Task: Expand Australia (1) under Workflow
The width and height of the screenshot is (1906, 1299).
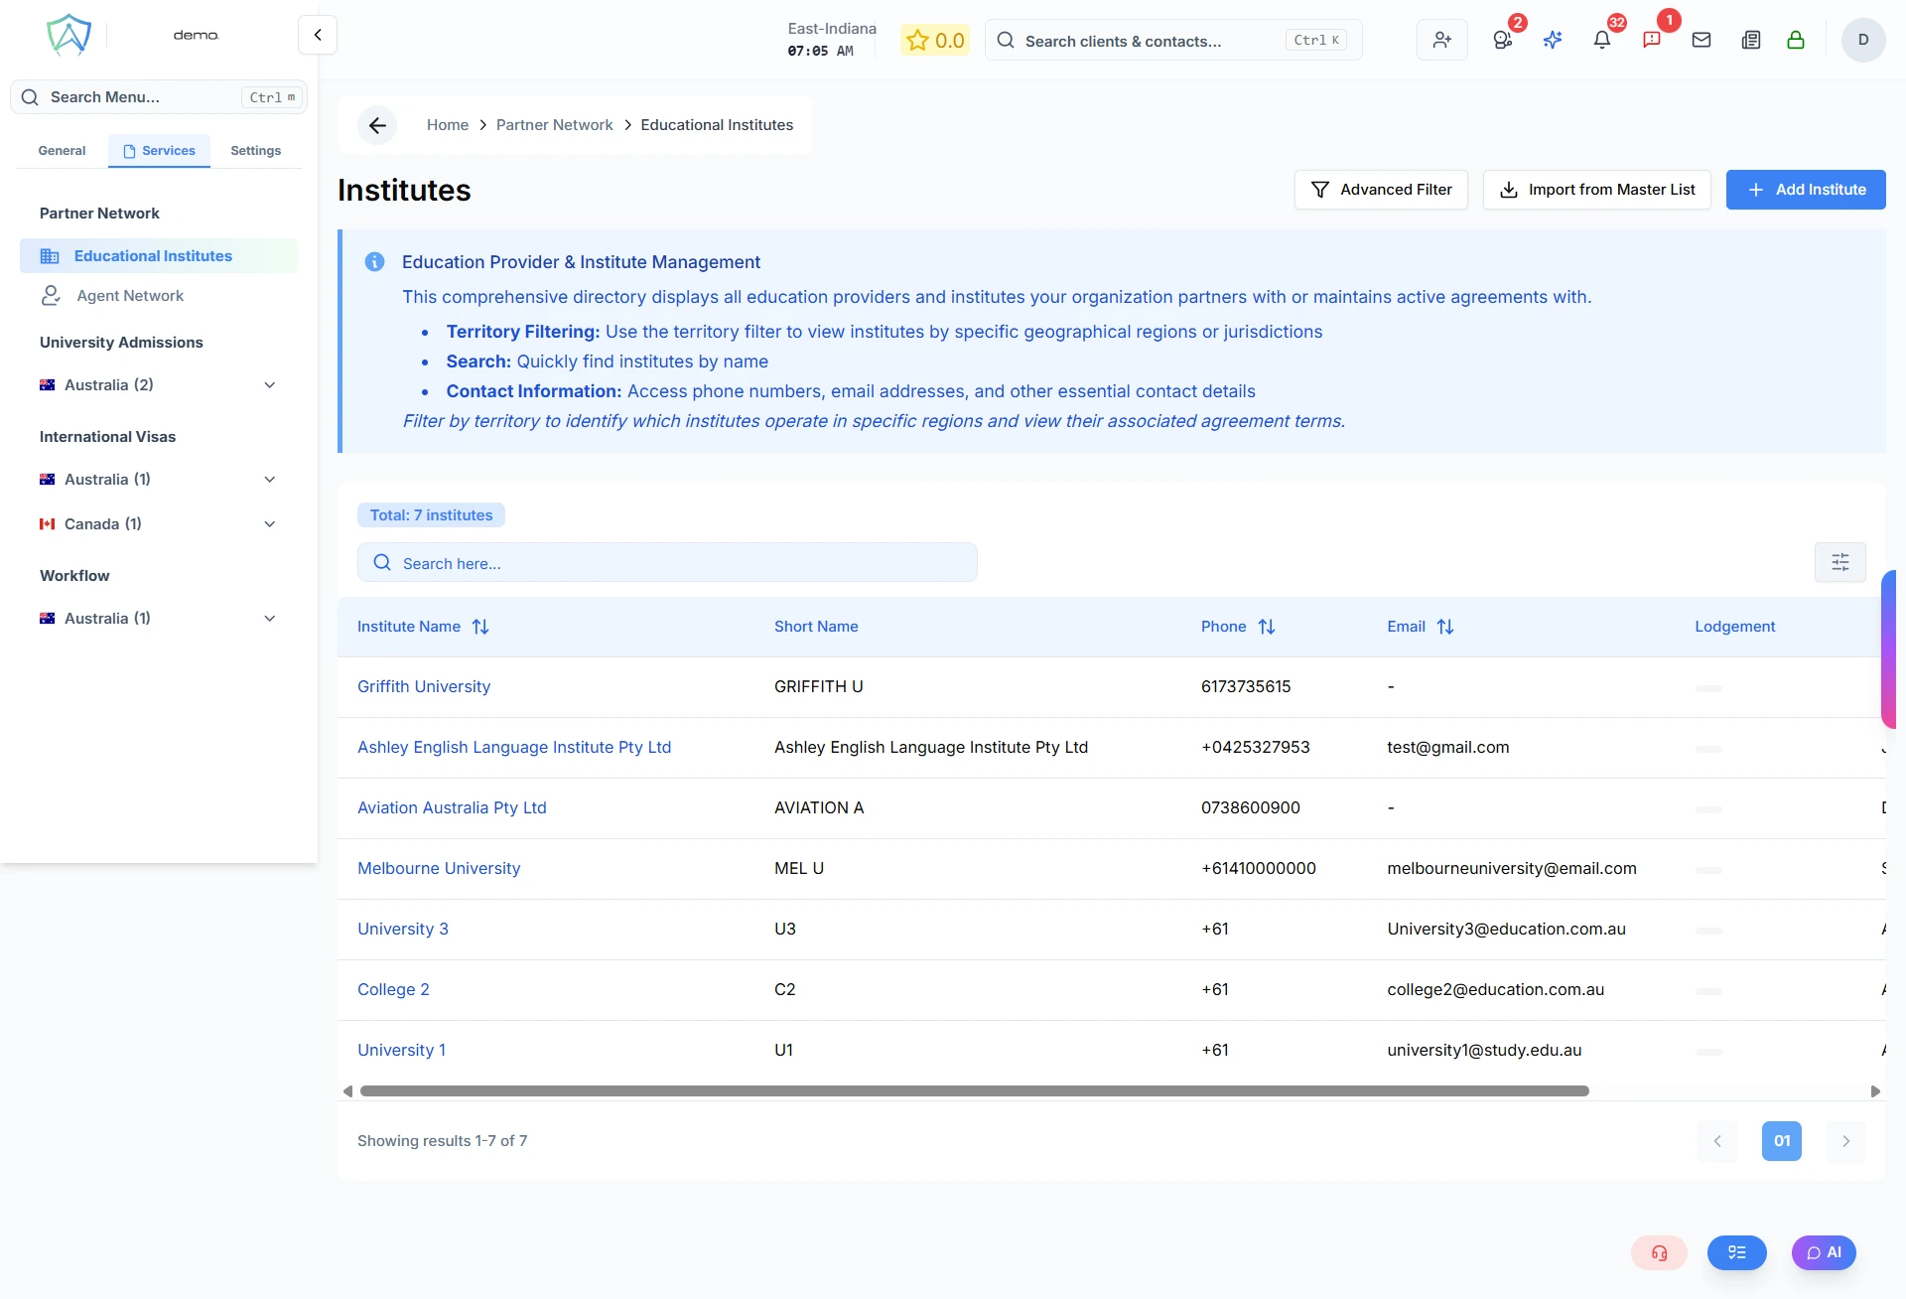Action: click(x=269, y=619)
